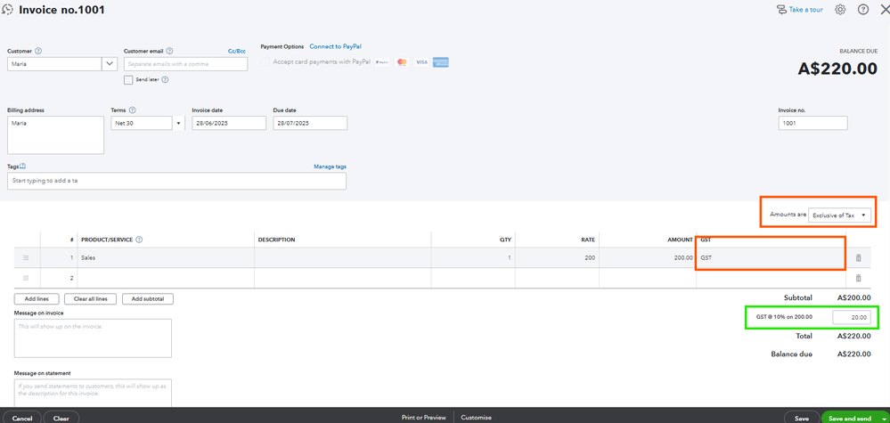Click the Customer field showing Maria
This screenshot has width=890, height=423.
tap(54, 64)
